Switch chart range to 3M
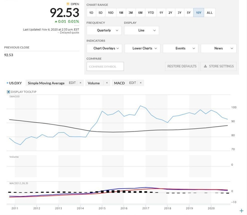This screenshot has width=247, height=215. click(131, 13)
